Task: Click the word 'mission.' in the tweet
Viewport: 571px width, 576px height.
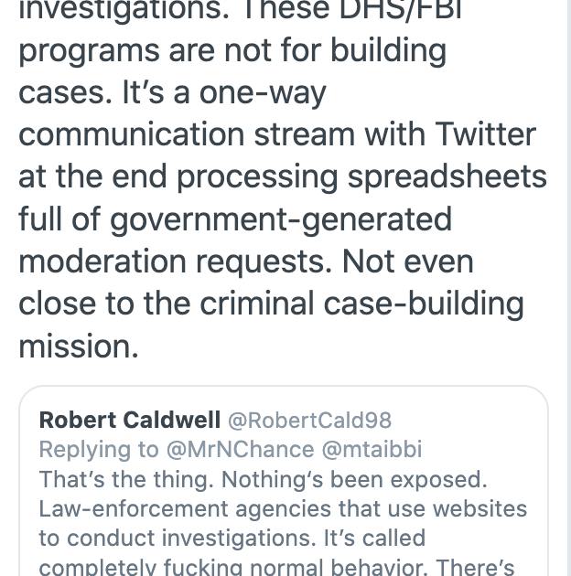Action: (79, 346)
